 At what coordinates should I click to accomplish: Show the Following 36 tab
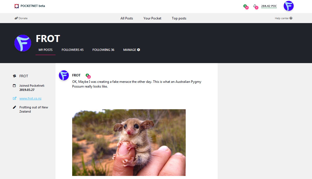pyautogui.click(x=103, y=50)
